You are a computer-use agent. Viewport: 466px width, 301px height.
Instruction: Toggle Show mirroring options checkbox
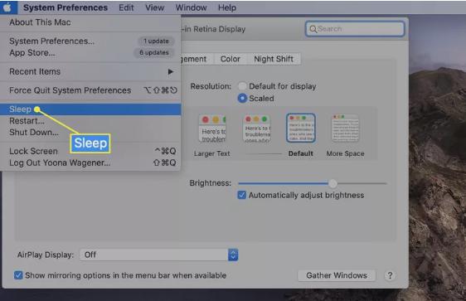point(18,275)
